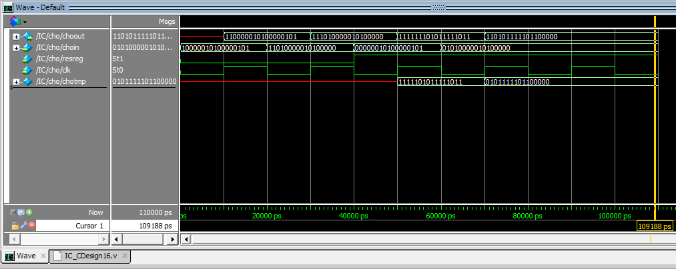The height and width of the screenshot is (269, 676).
Task: Open the signal format dropdown in the header
Action: point(17,21)
